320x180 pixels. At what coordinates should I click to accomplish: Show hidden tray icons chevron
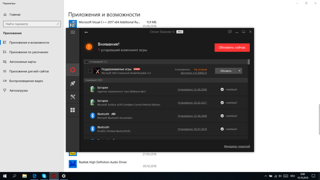pos(265,176)
